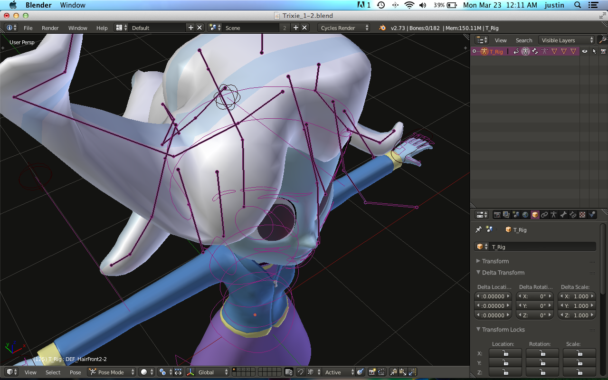Screen dimensions: 608x380
Task: Open the Constraints properties tab chain icon
Action: point(544,215)
